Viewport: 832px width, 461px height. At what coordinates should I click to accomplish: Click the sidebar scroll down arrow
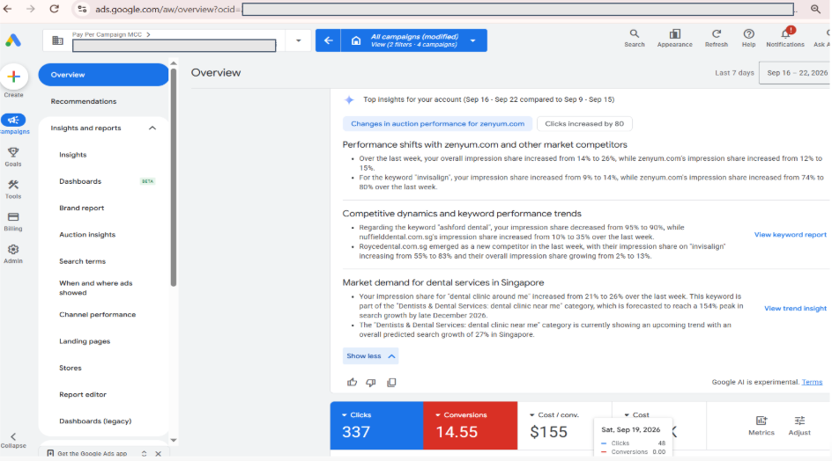[174, 441]
